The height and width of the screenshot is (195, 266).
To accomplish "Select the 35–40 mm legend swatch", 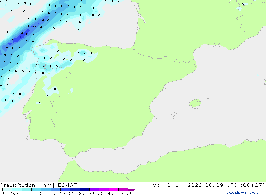I will coord(104,190).
